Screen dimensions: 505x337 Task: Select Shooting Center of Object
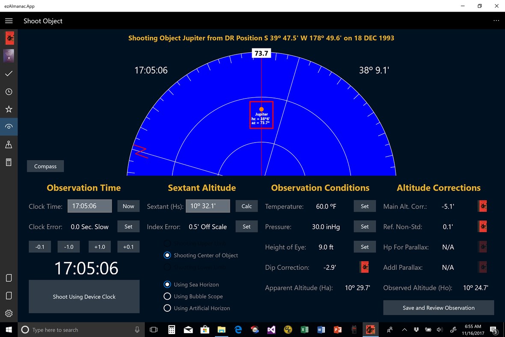pyautogui.click(x=167, y=255)
